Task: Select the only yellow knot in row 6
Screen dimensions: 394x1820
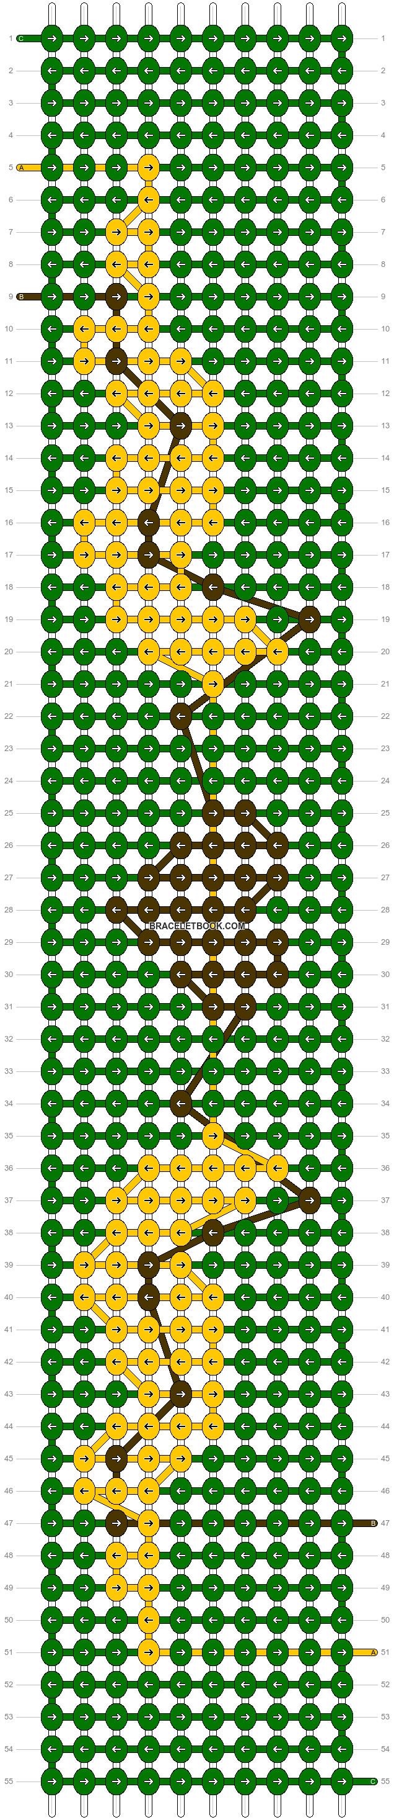Action: click(148, 200)
